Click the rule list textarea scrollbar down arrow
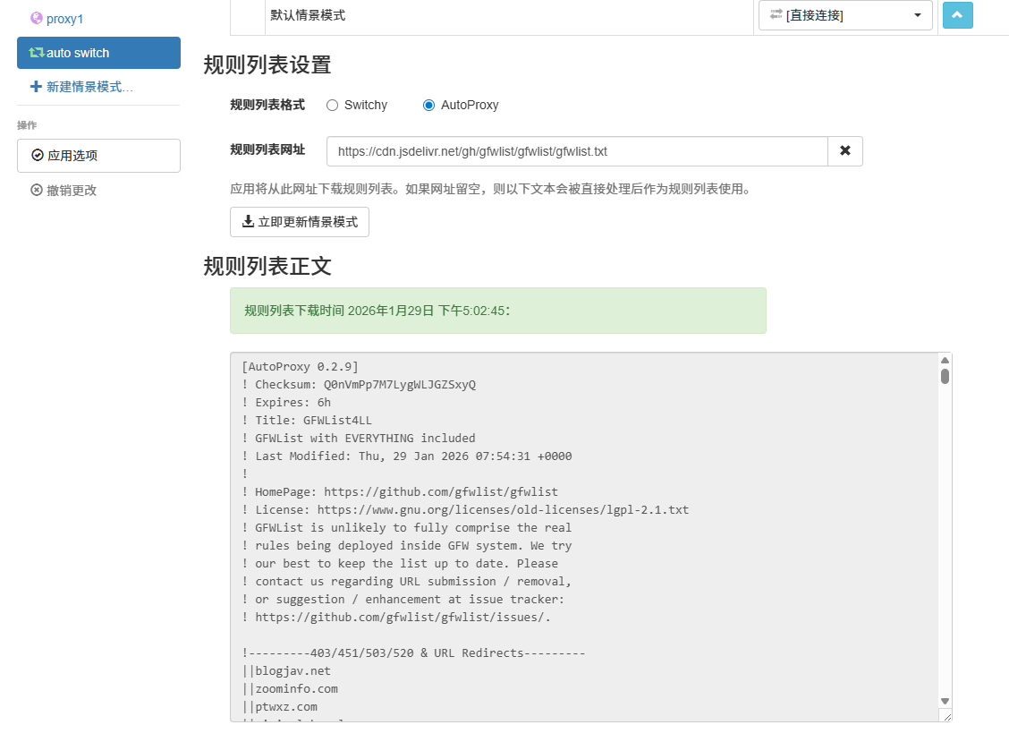1009x742 pixels. (944, 702)
